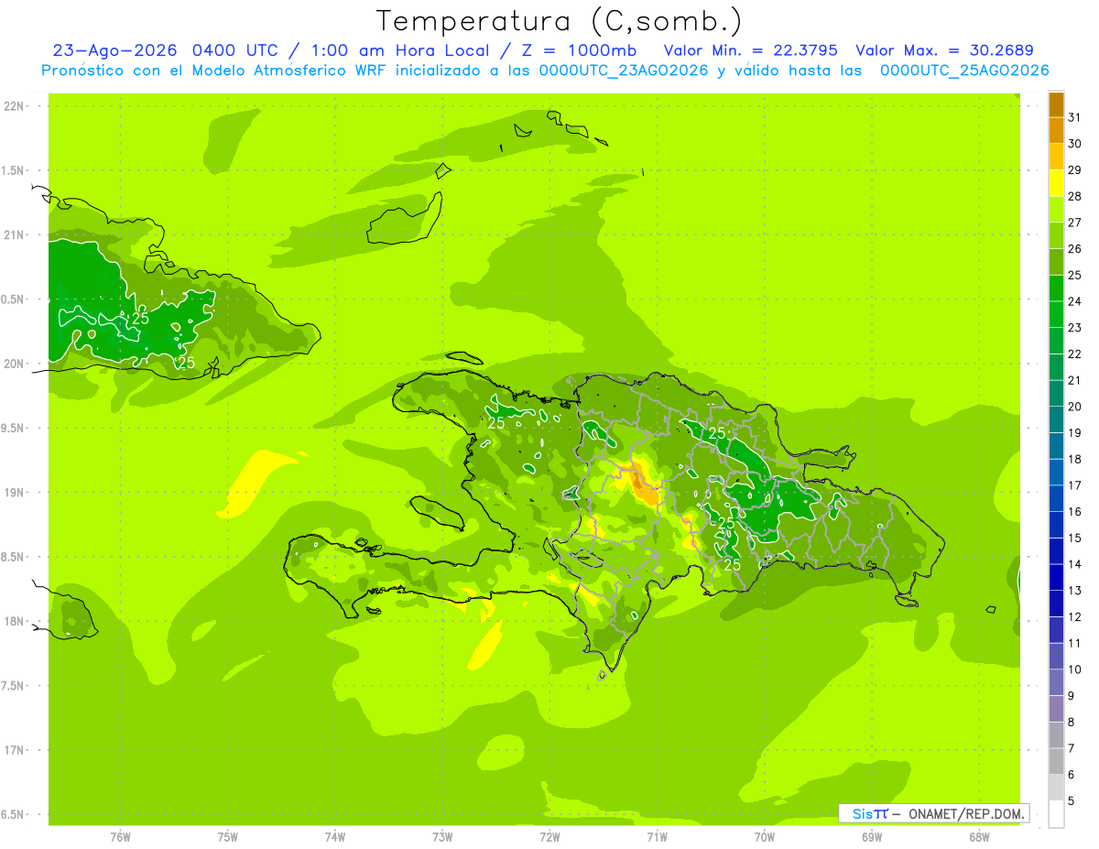Click the '21N' latitude label
The height and width of the screenshot is (849, 1099).
click(14, 235)
